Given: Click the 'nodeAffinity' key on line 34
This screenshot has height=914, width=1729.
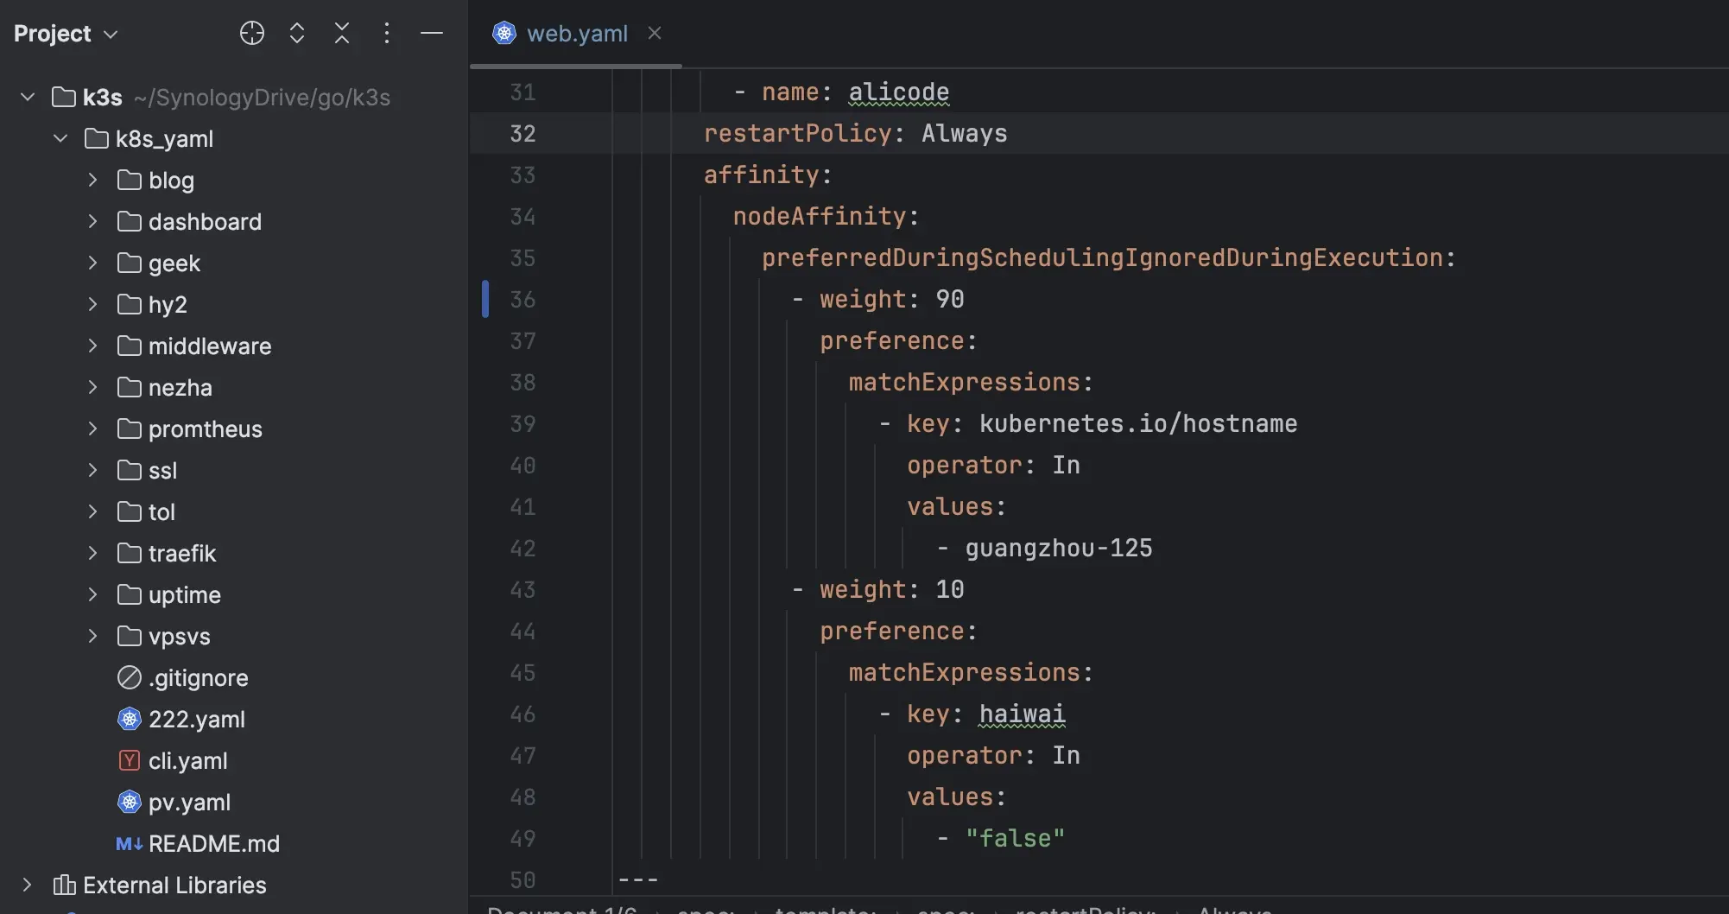Looking at the screenshot, I should [x=819, y=216].
